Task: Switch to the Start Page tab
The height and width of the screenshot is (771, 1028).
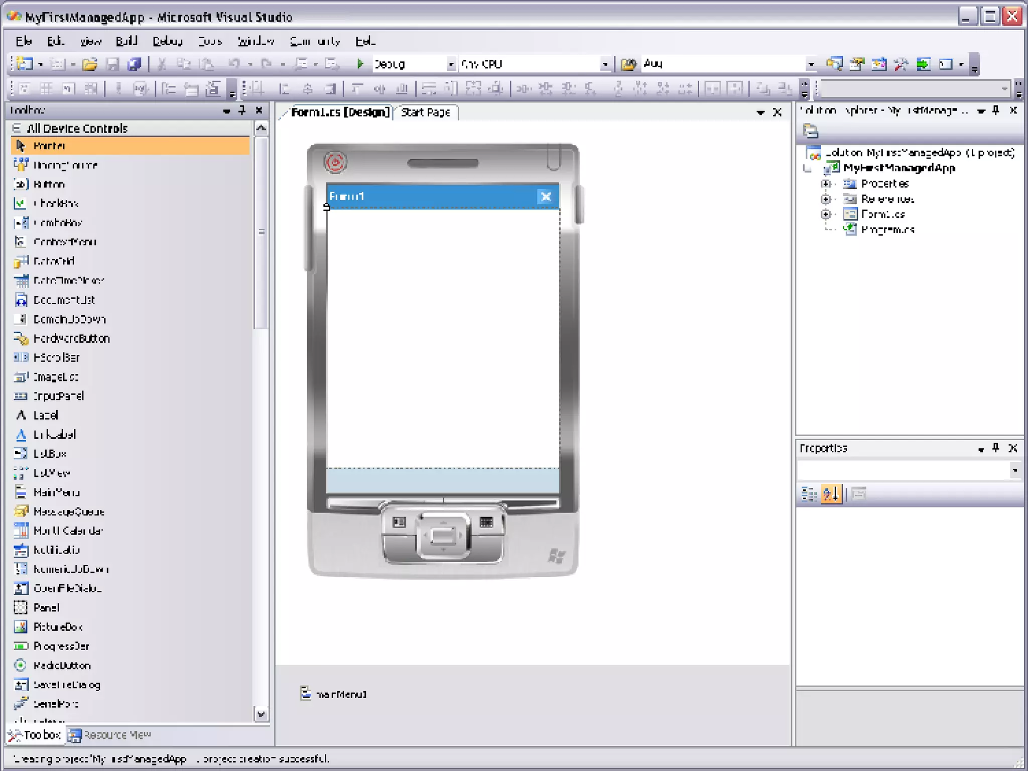Action: (x=426, y=112)
